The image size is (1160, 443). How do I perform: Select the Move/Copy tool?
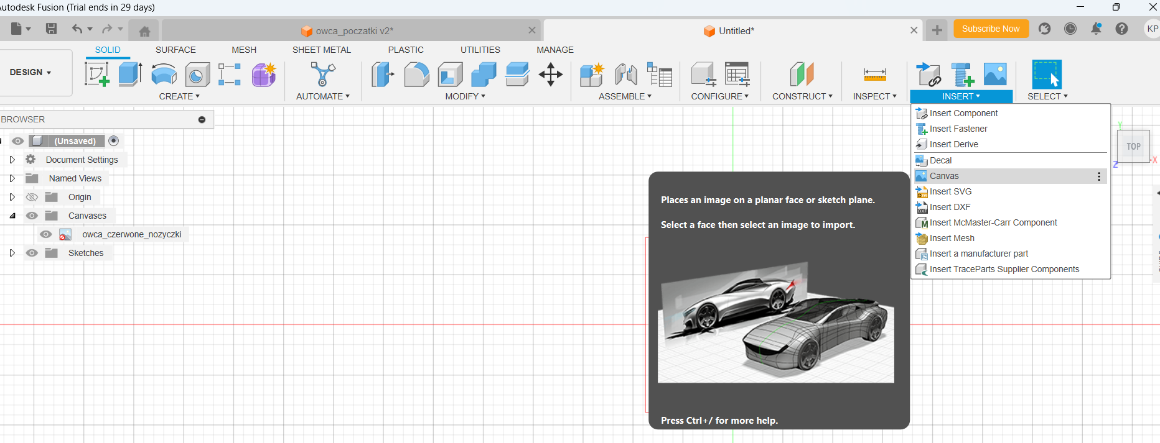click(551, 75)
